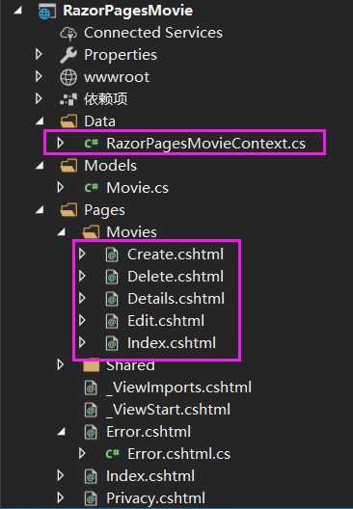Expand the RazorPagesMovieContext.cs node
This screenshot has width=353, height=509.
[x=61, y=143]
